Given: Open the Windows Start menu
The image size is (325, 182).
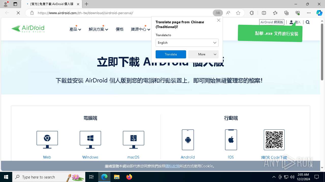Looking at the screenshot, I should click(x=6, y=177).
